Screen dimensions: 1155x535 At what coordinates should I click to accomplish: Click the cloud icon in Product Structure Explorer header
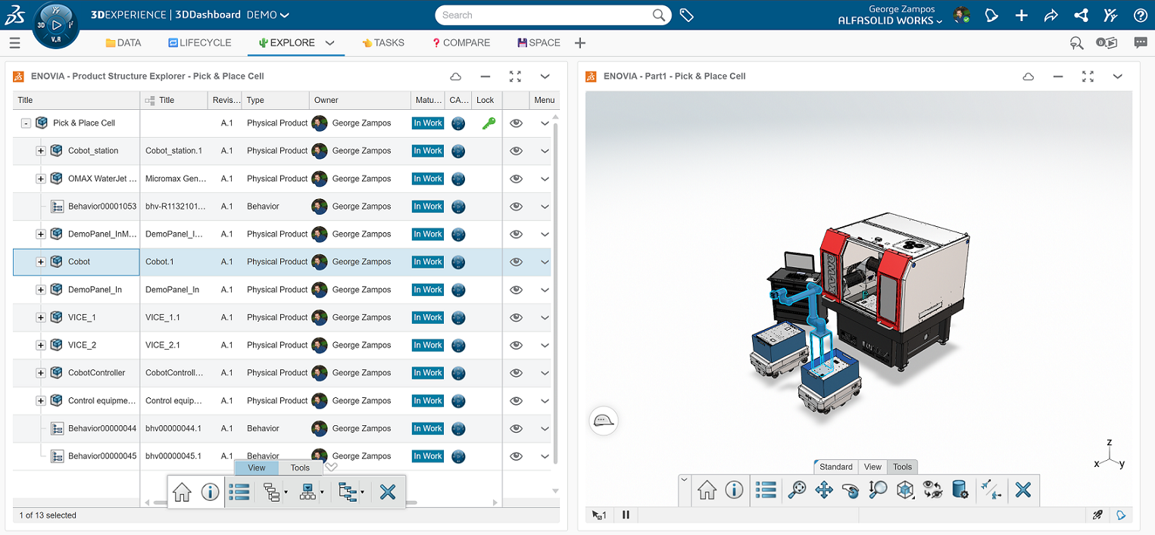tap(456, 76)
